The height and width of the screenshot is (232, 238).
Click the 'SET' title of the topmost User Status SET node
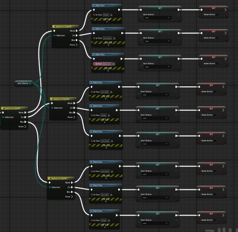click(x=160, y=8)
